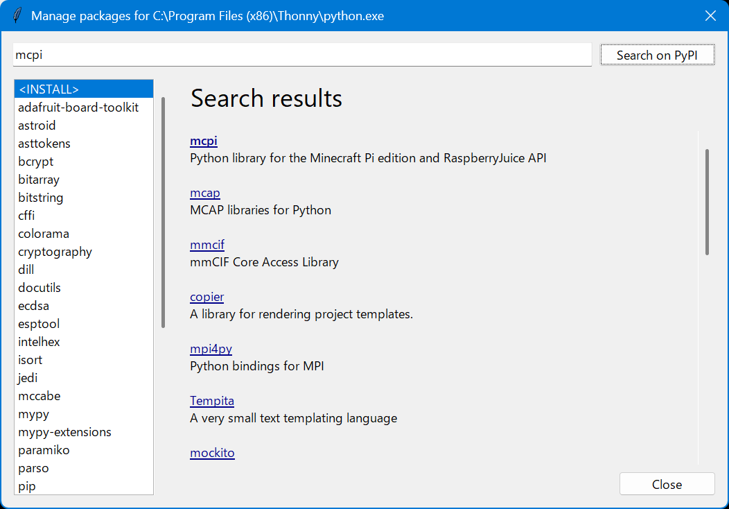Image resolution: width=729 pixels, height=509 pixels.
Task: Open the mpi4py package link
Action: [211, 349]
